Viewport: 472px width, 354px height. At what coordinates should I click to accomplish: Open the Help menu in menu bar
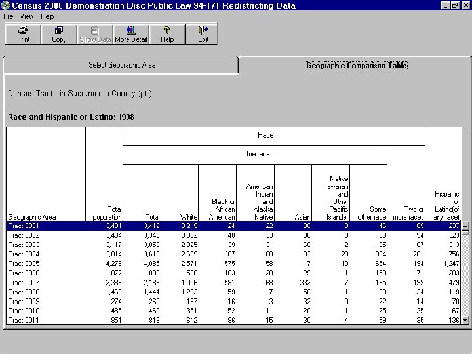[47, 17]
